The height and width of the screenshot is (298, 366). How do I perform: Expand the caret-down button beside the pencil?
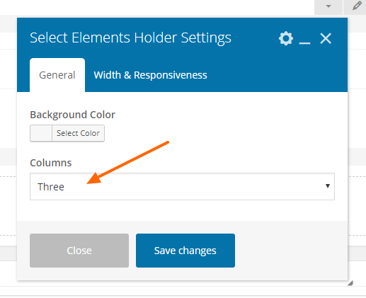coord(328,6)
